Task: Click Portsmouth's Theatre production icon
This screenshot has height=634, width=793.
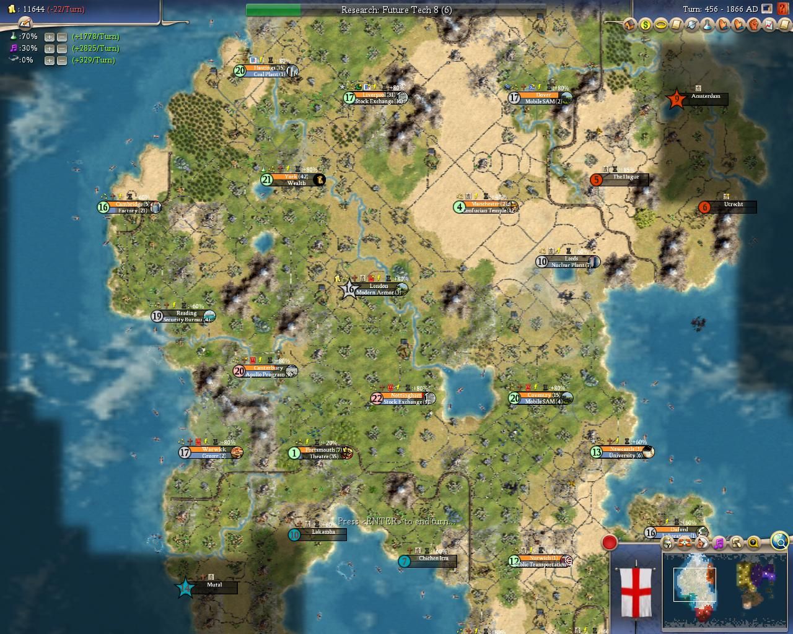Action: [347, 453]
